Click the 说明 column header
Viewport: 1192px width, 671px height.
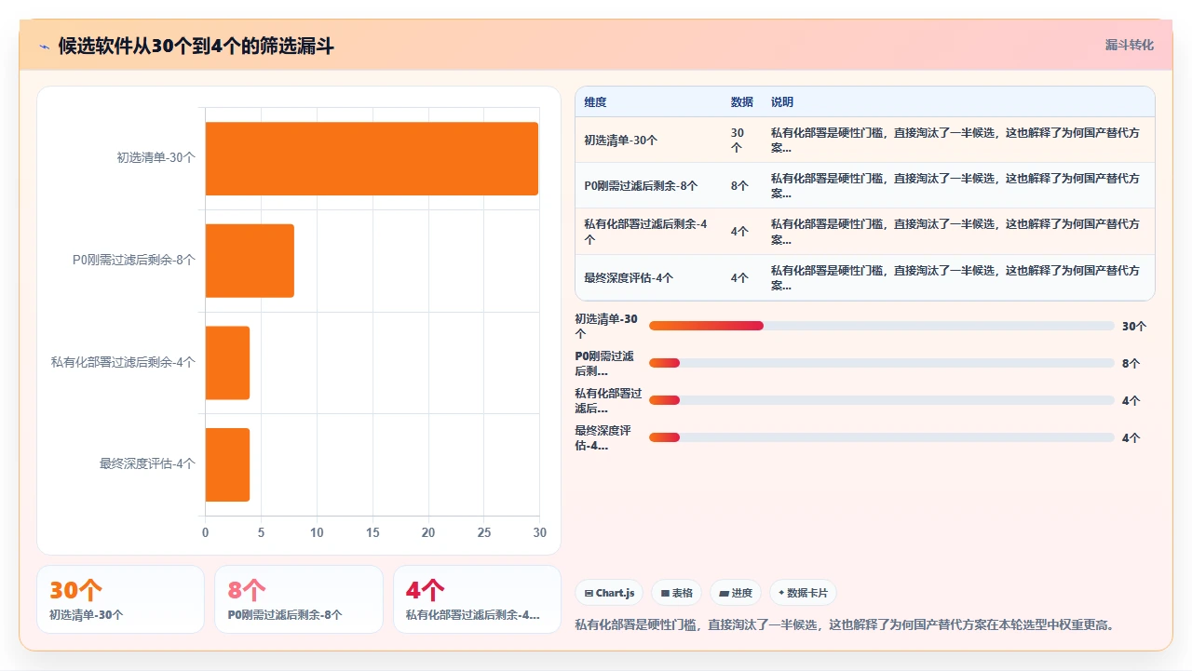pos(782,102)
